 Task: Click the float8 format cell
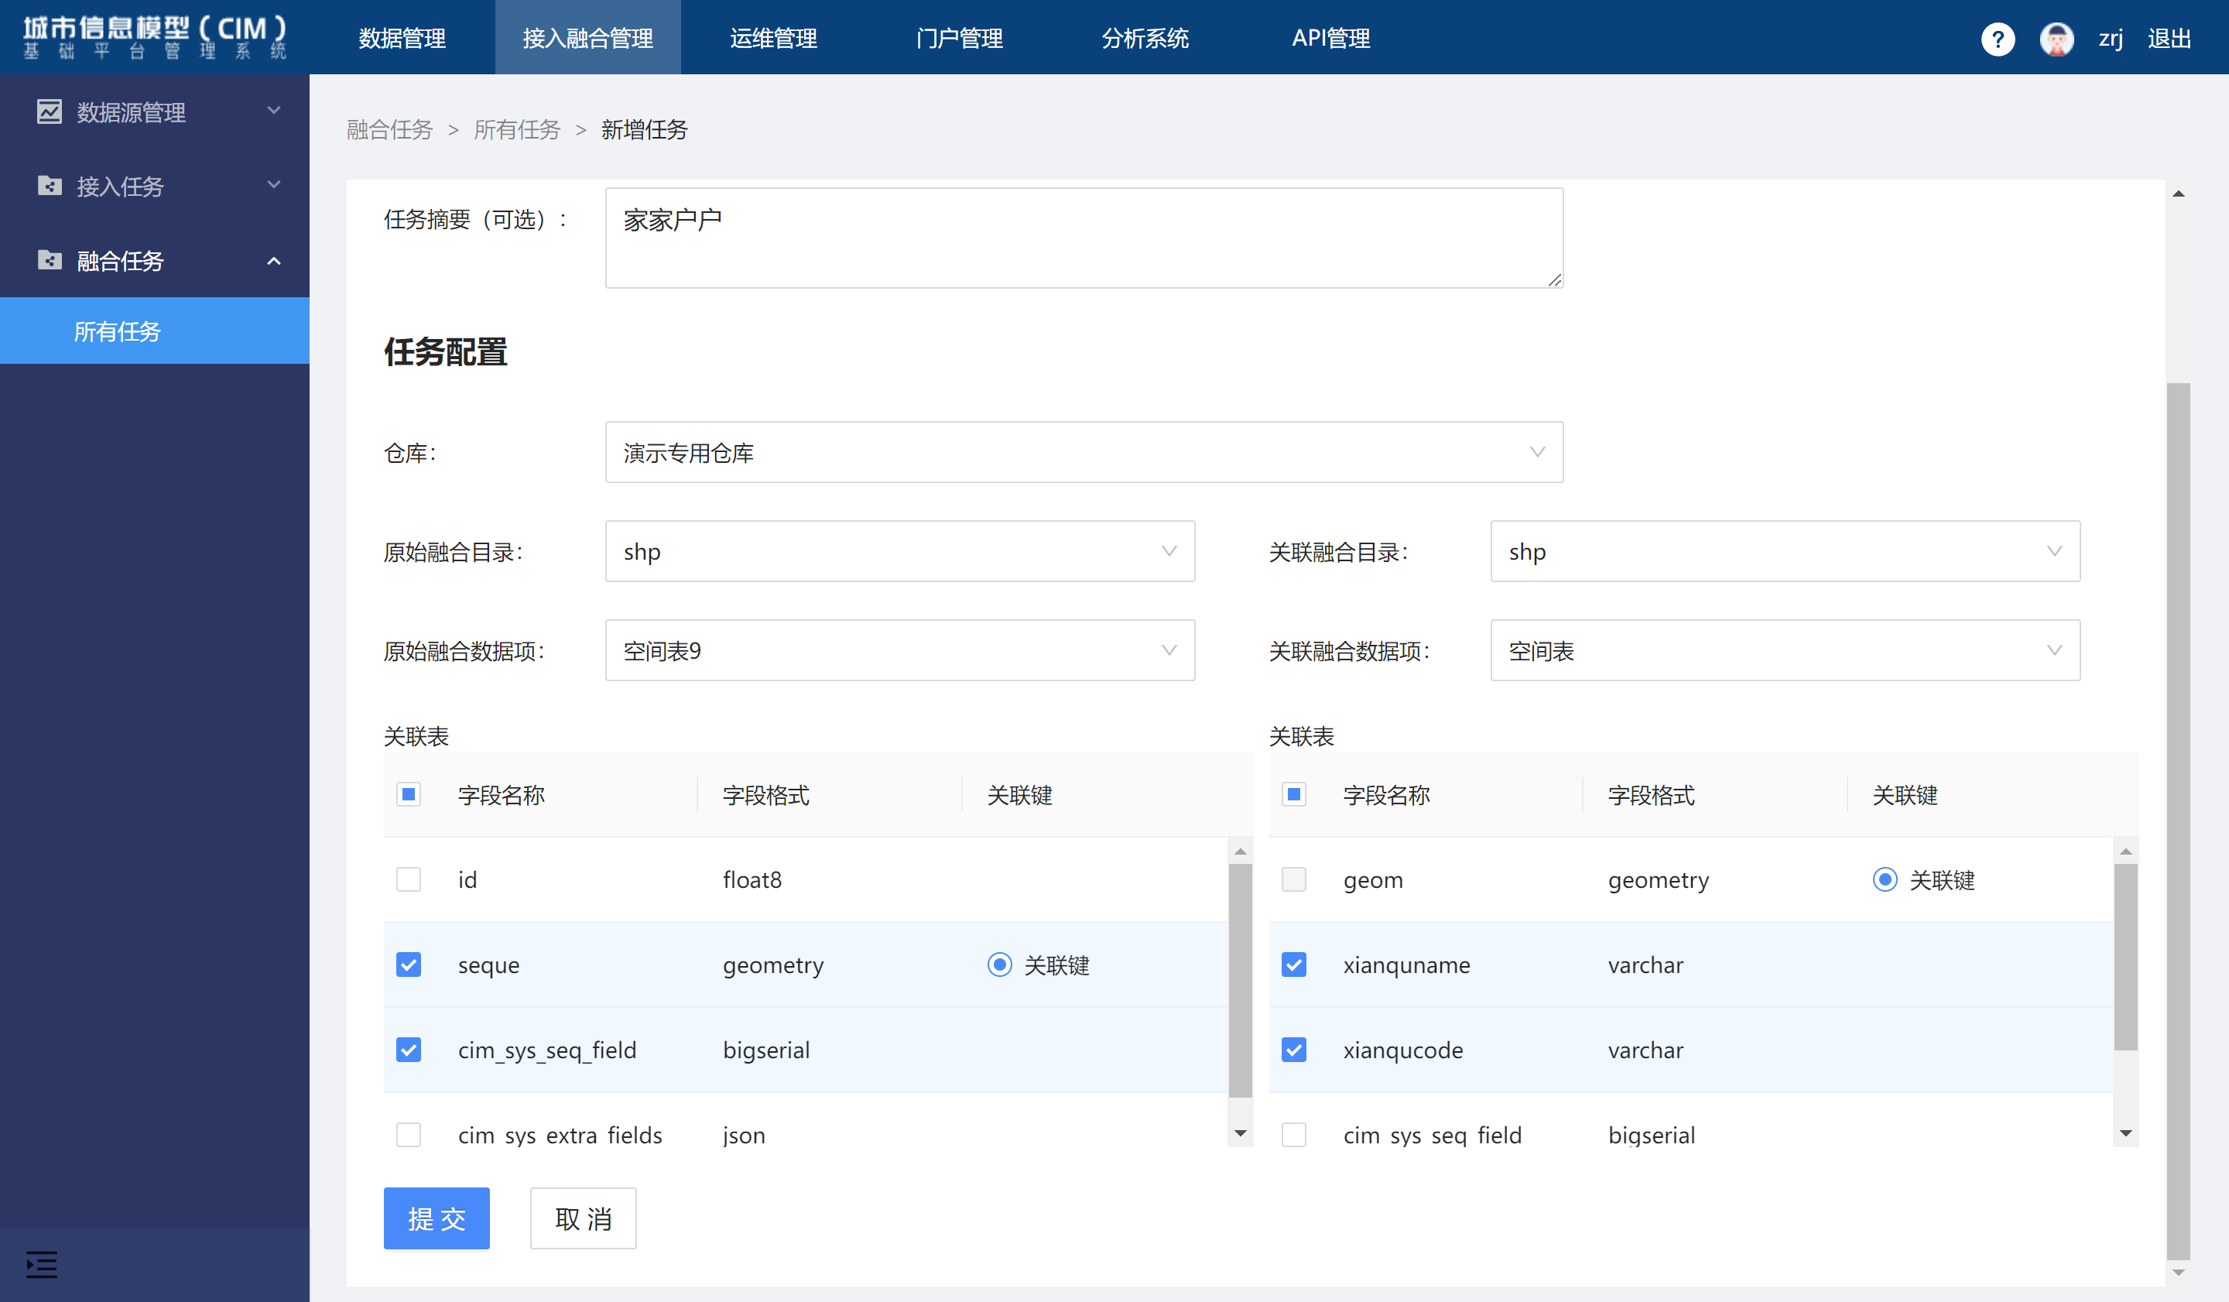click(x=752, y=879)
